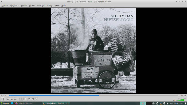The image size is (187, 105).
Task: Open the Audio menu
Action: tap(24, 6)
